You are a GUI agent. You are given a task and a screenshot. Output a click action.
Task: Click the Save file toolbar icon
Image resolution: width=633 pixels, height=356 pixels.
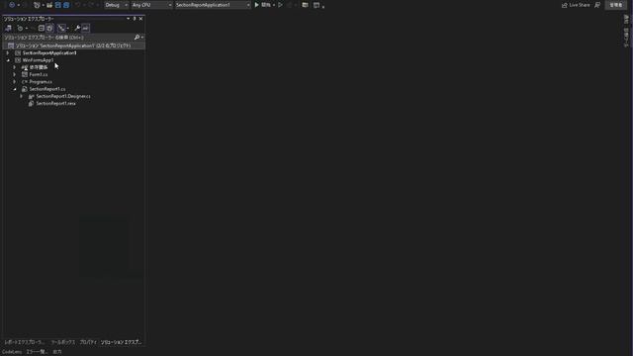(x=57, y=5)
